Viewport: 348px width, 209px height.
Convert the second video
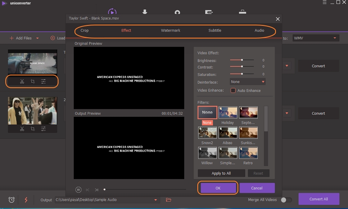click(318, 113)
